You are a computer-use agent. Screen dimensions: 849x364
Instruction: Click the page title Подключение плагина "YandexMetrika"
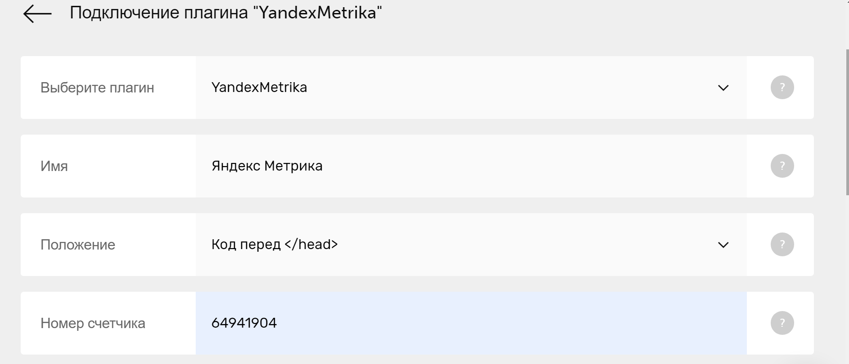(x=226, y=13)
